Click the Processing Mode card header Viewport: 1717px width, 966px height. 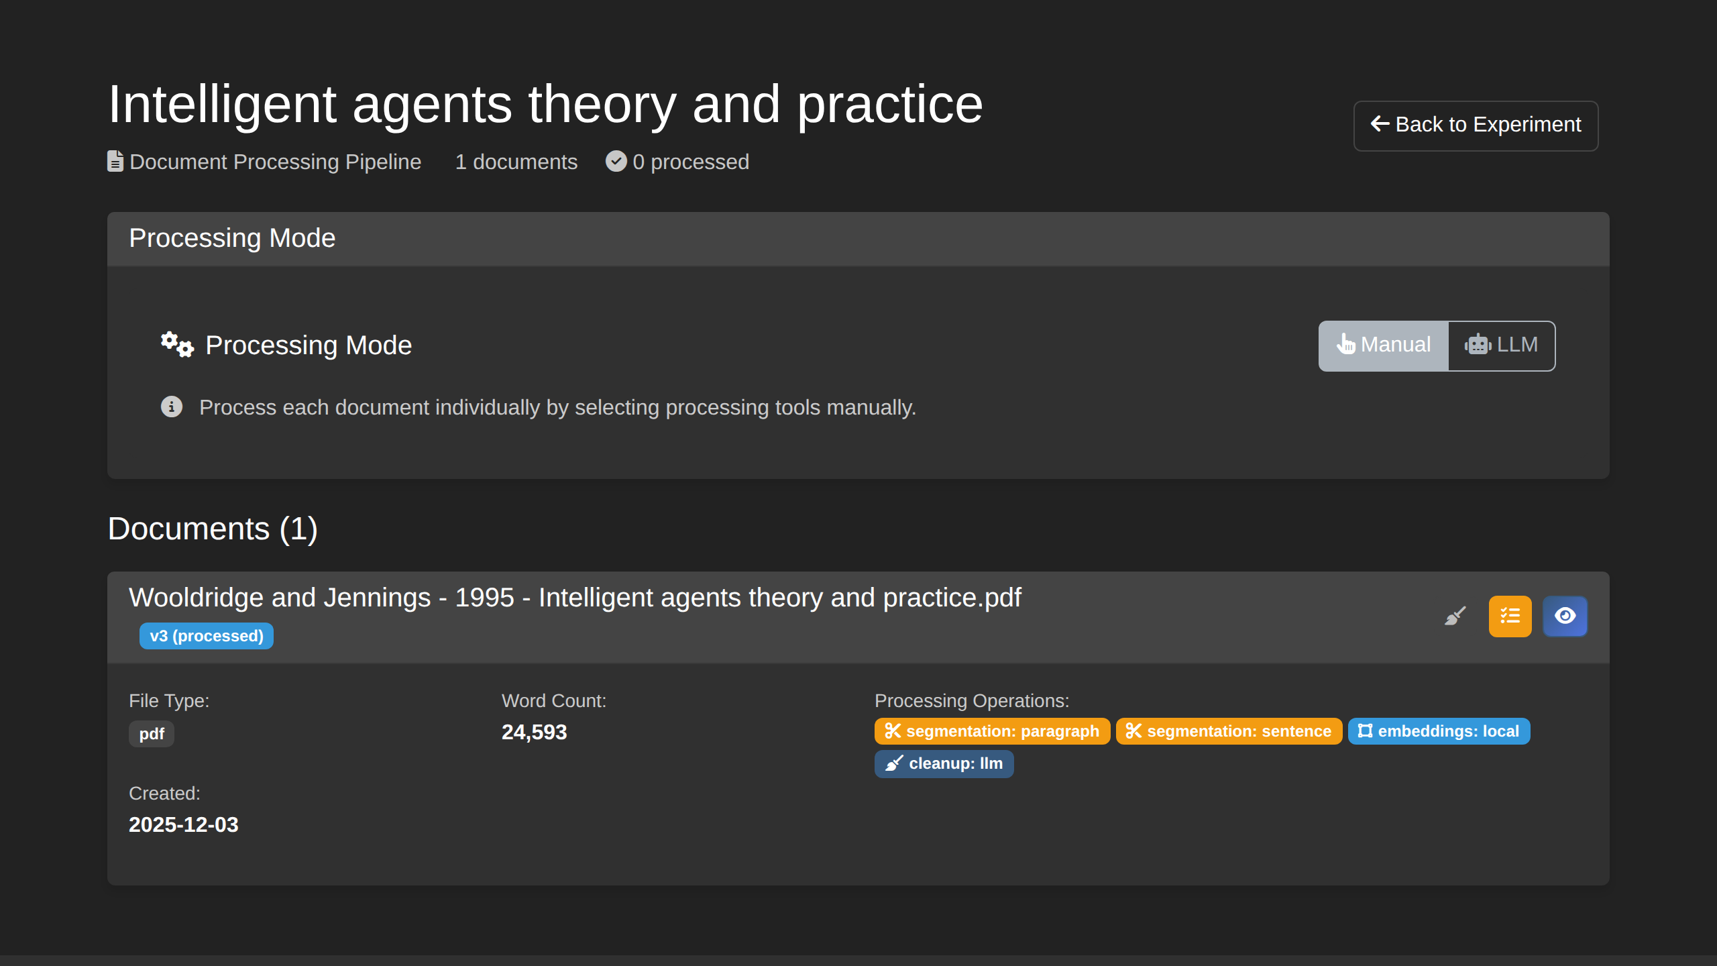tap(232, 239)
